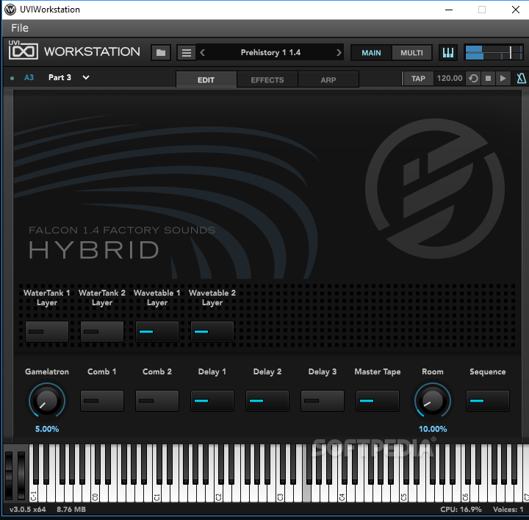Turn off the Delay 1 switch
This screenshot has height=520, width=529.
[212, 401]
